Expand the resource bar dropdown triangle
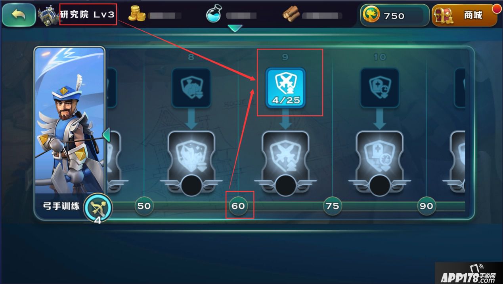Viewport: 503px width, 284px height. coord(235,29)
